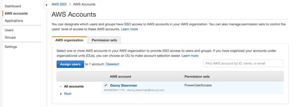Open Settings in the sidebar
Screen dimensions: 298x107
[x=11, y=47]
